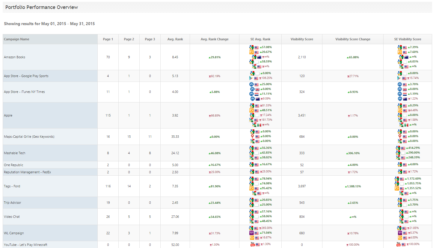Open the Maps-Capital Grille (Geo Keywords) campaign

29,137
